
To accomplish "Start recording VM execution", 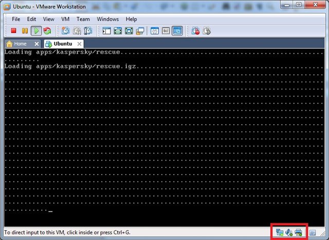I will coord(195,31).
